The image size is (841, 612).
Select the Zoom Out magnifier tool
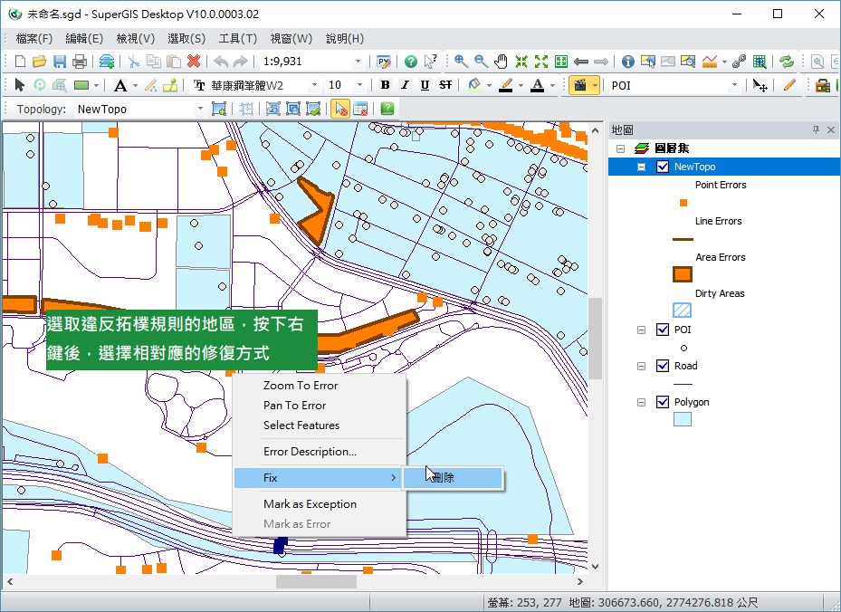point(481,62)
